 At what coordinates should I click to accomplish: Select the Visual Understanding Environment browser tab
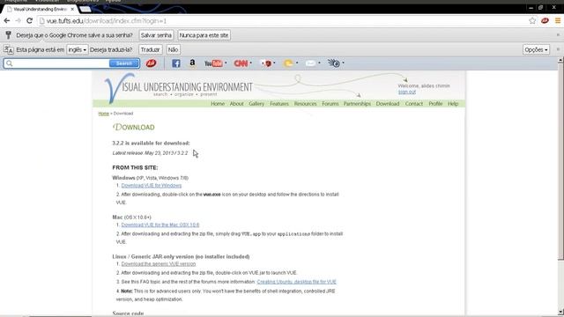(41, 9)
